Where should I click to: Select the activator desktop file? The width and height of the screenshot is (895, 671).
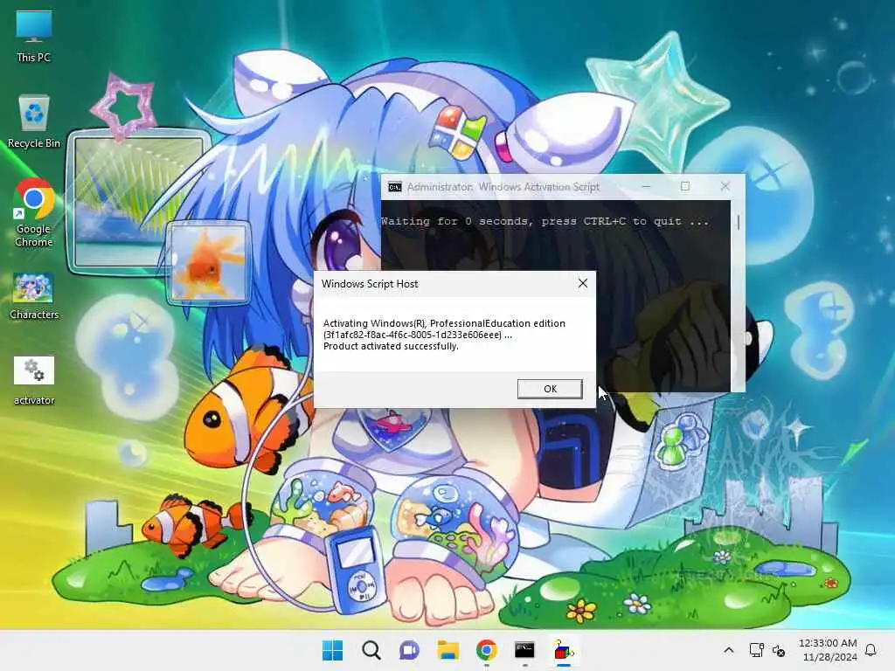coord(34,381)
